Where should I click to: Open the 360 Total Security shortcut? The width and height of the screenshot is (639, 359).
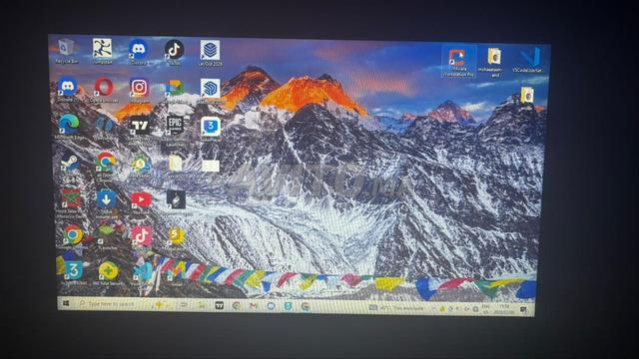pos(108,270)
